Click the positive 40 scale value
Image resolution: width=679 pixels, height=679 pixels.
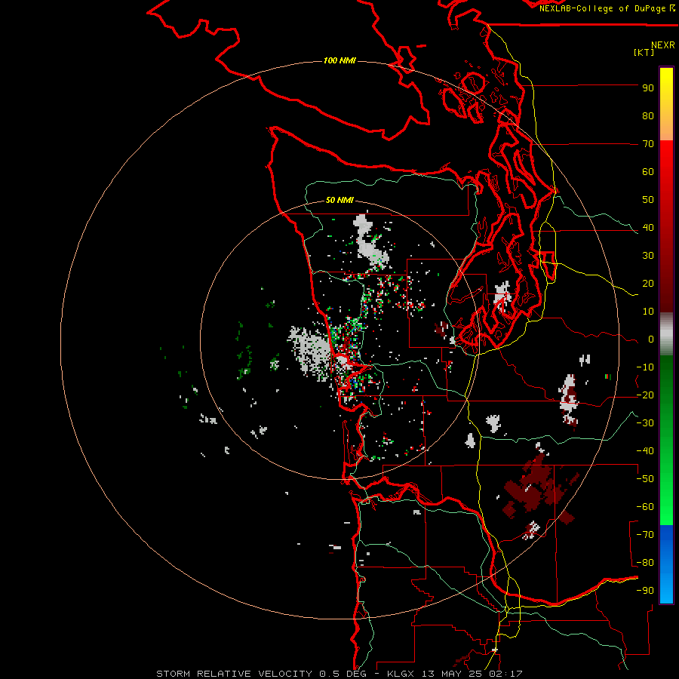tap(648, 228)
